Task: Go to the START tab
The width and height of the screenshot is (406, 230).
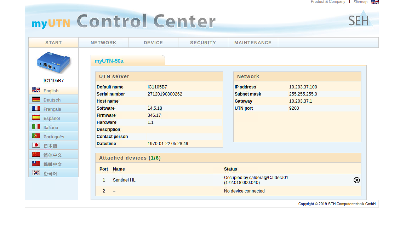Action: [53, 43]
